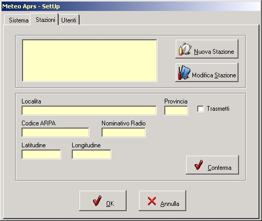The height and width of the screenshot is (221, 262).
Task: Enable the Trasmetti checkbox
Action: pos(200,109)
